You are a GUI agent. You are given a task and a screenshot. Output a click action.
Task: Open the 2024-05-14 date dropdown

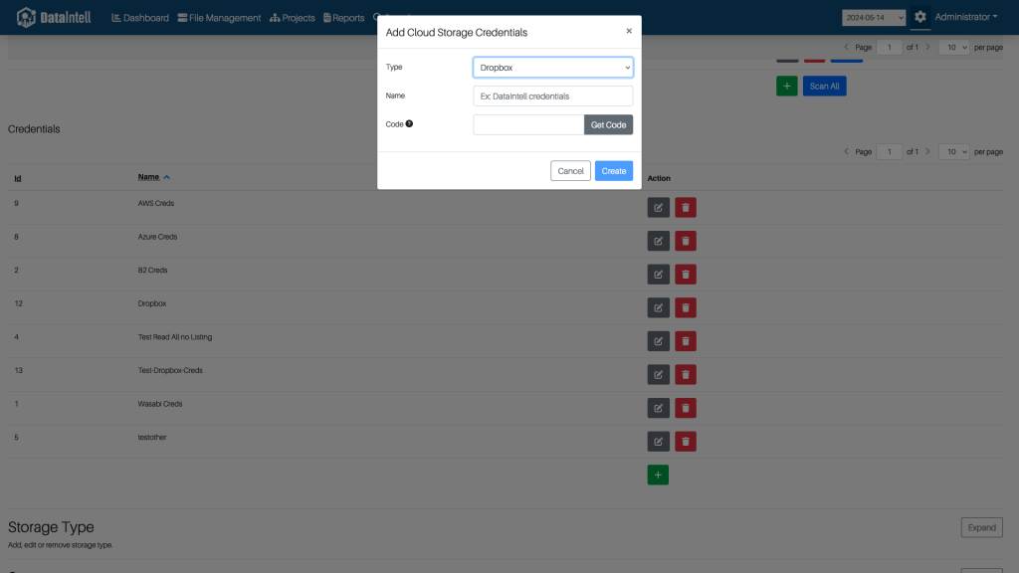[874, 18]
